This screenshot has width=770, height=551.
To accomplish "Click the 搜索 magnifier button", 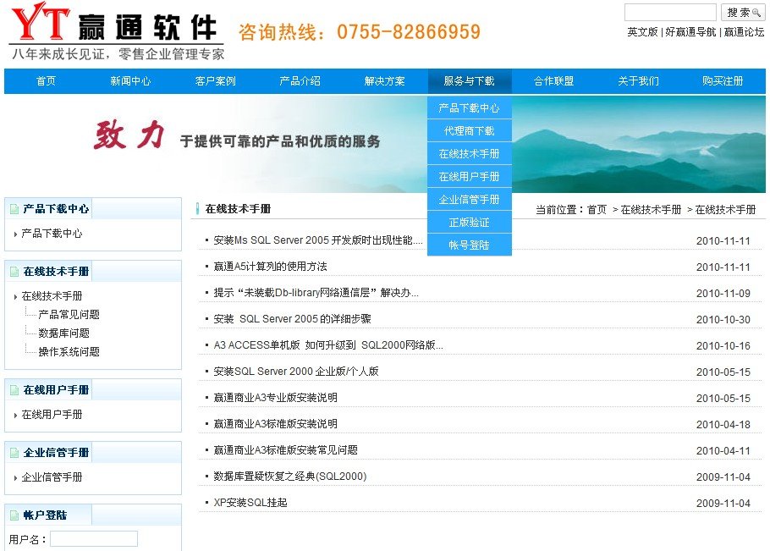I will 743,13.
